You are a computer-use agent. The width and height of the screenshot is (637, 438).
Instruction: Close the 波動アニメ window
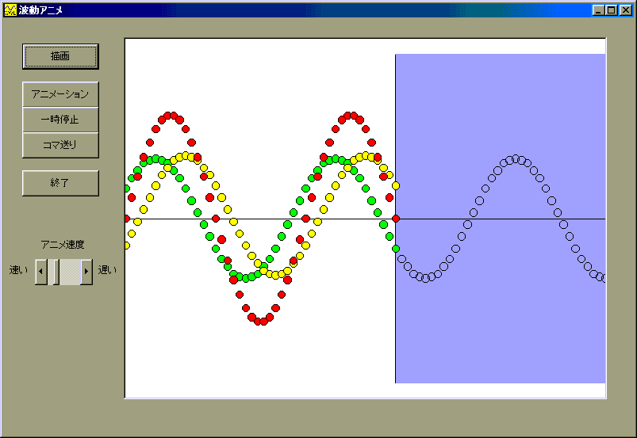click(x=625, y=10)
